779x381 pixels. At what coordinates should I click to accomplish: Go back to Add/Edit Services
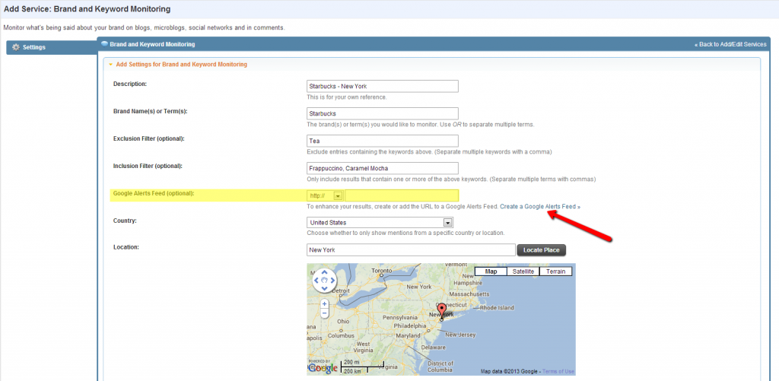[x=730, y=45]
